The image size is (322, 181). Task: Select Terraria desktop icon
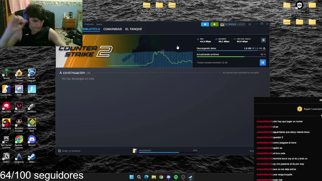6,74
